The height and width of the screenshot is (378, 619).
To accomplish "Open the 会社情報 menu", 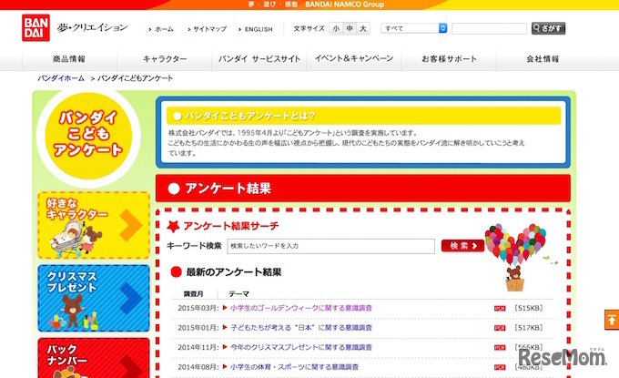I will click(543, 59).
